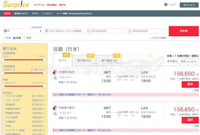Click the second result's alliance emblem icon
The height and width of the screenshot is (135, 200).
click(55, 113)
